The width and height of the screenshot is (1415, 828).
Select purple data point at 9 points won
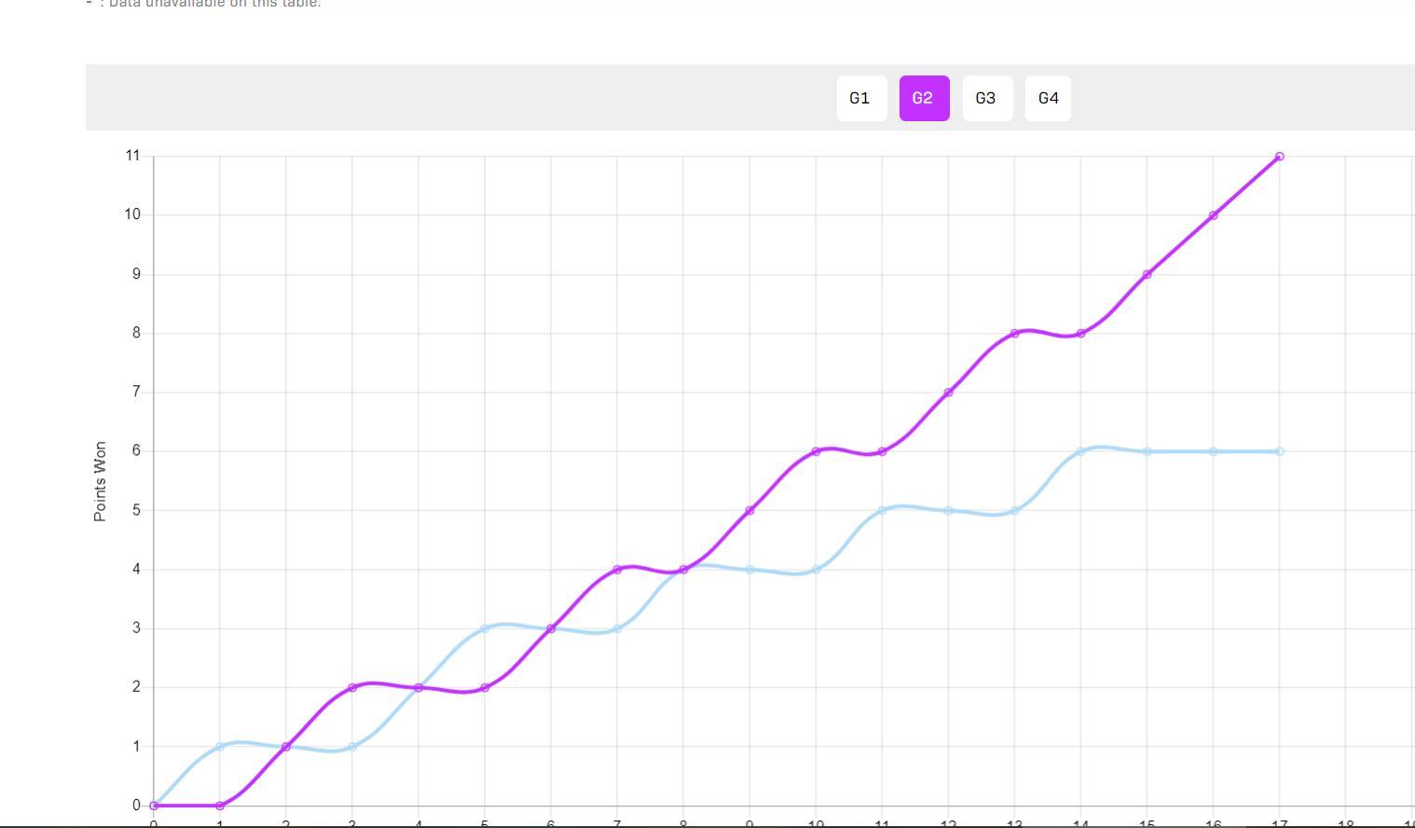1147,274
